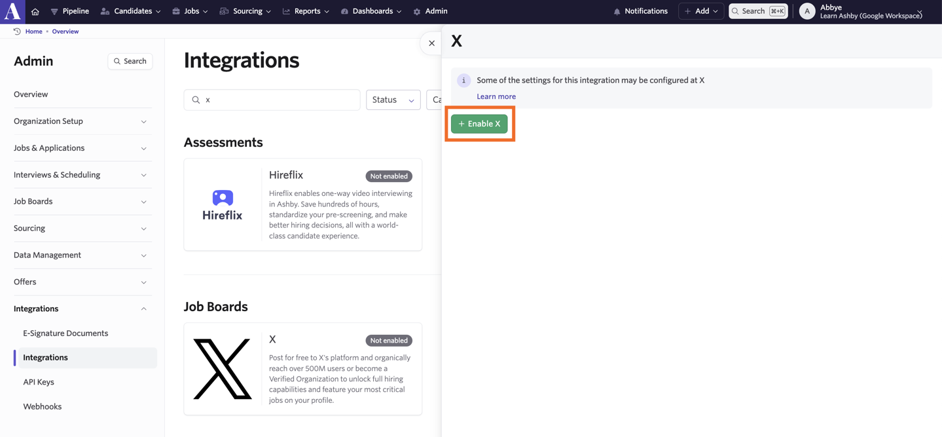Open Notifications bell
Viewport: 942px width, 437px height.
click(x=640, y=11)
